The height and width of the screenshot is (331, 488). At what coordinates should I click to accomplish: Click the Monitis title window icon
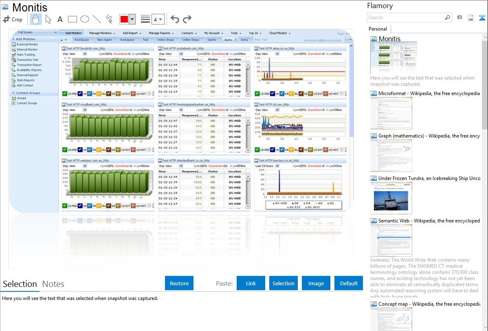pyautogui.click(x=5, y=7)
